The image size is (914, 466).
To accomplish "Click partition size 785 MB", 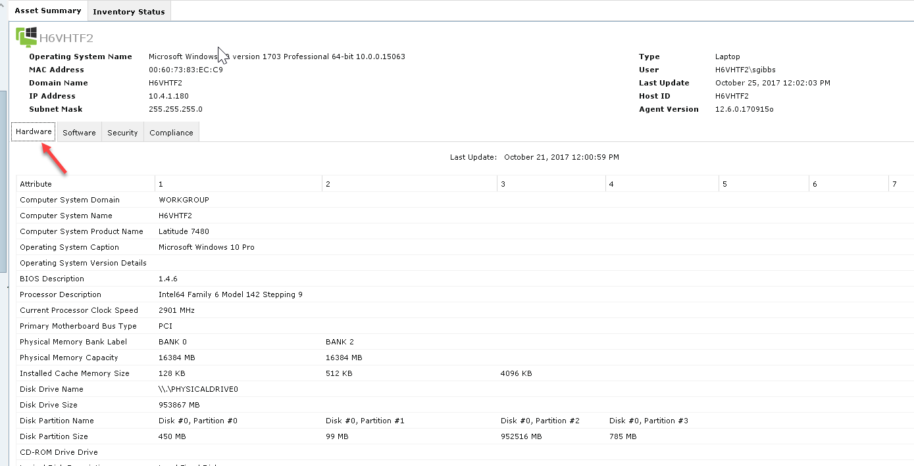I will tap(623, 436).
